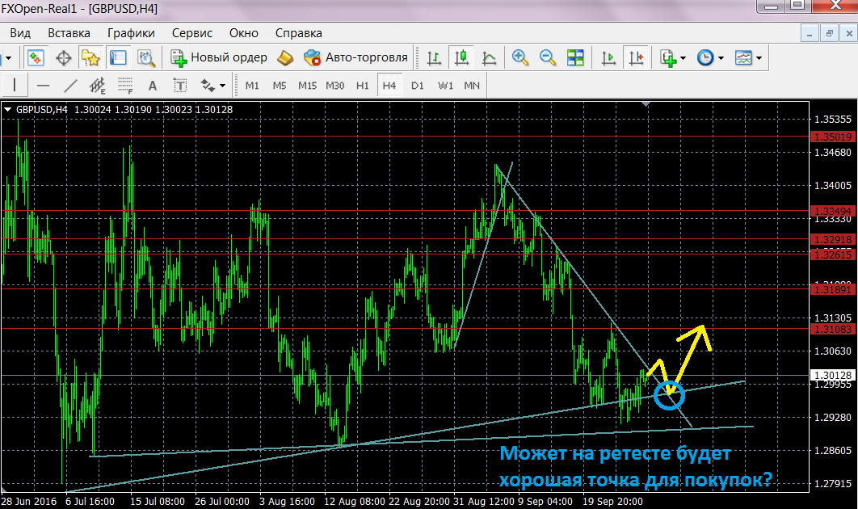Screen dimensions: 858x509
Task: Minimize the inner chart window
Action: point(810,33)
